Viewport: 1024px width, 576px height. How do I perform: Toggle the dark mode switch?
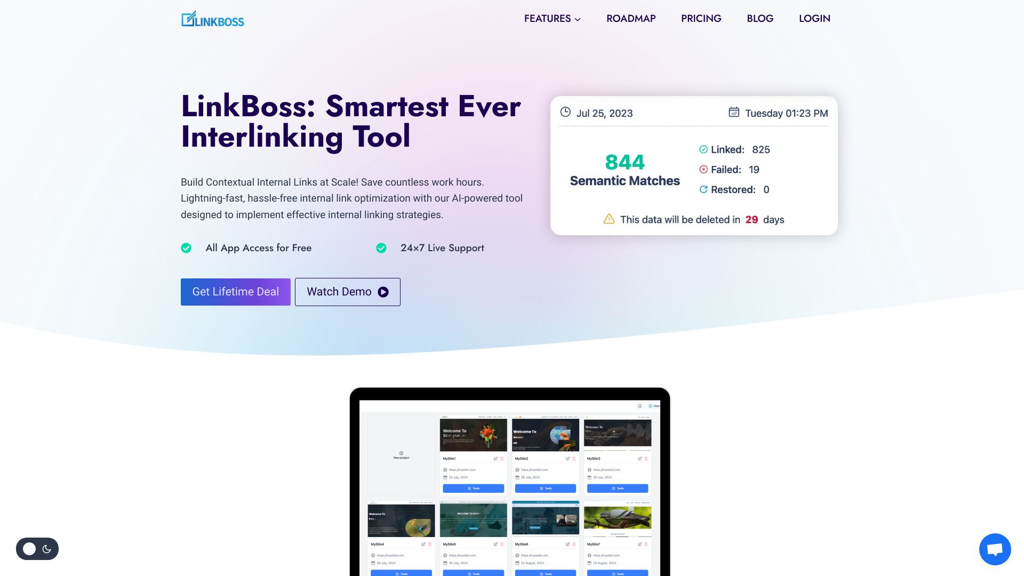tap(37, 549)
